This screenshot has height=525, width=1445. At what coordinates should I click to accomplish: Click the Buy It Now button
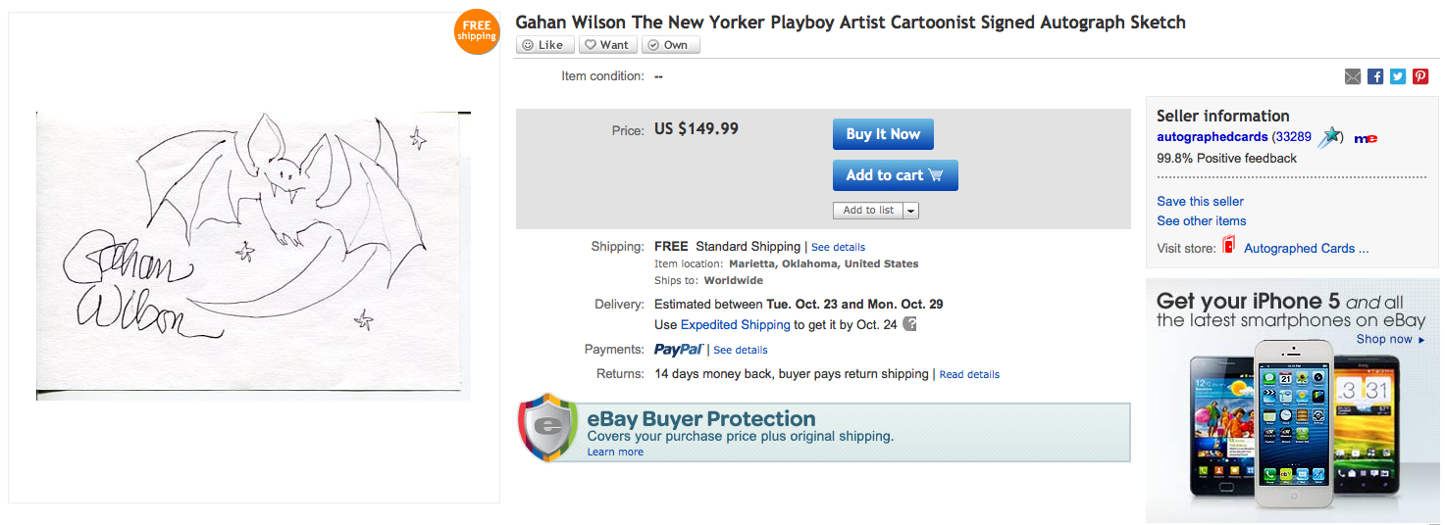(883, 134)
